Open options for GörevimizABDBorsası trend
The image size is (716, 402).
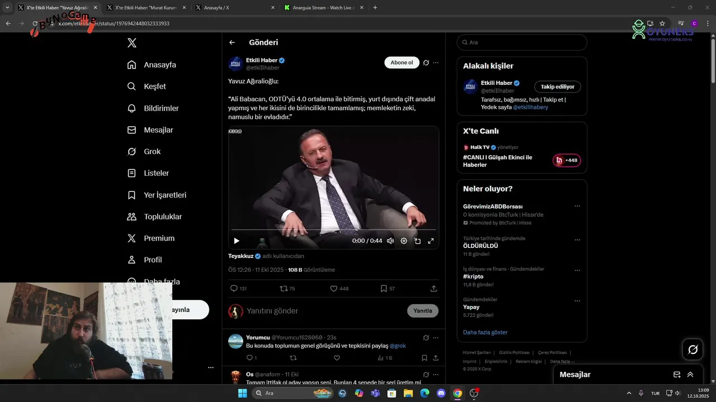tap(577, 206)
